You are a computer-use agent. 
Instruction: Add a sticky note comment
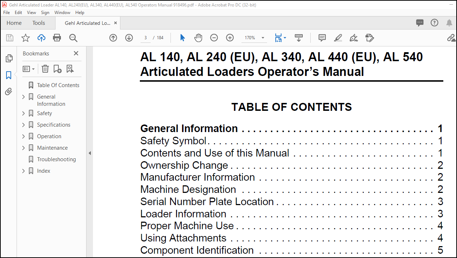(x=322, y=38)
